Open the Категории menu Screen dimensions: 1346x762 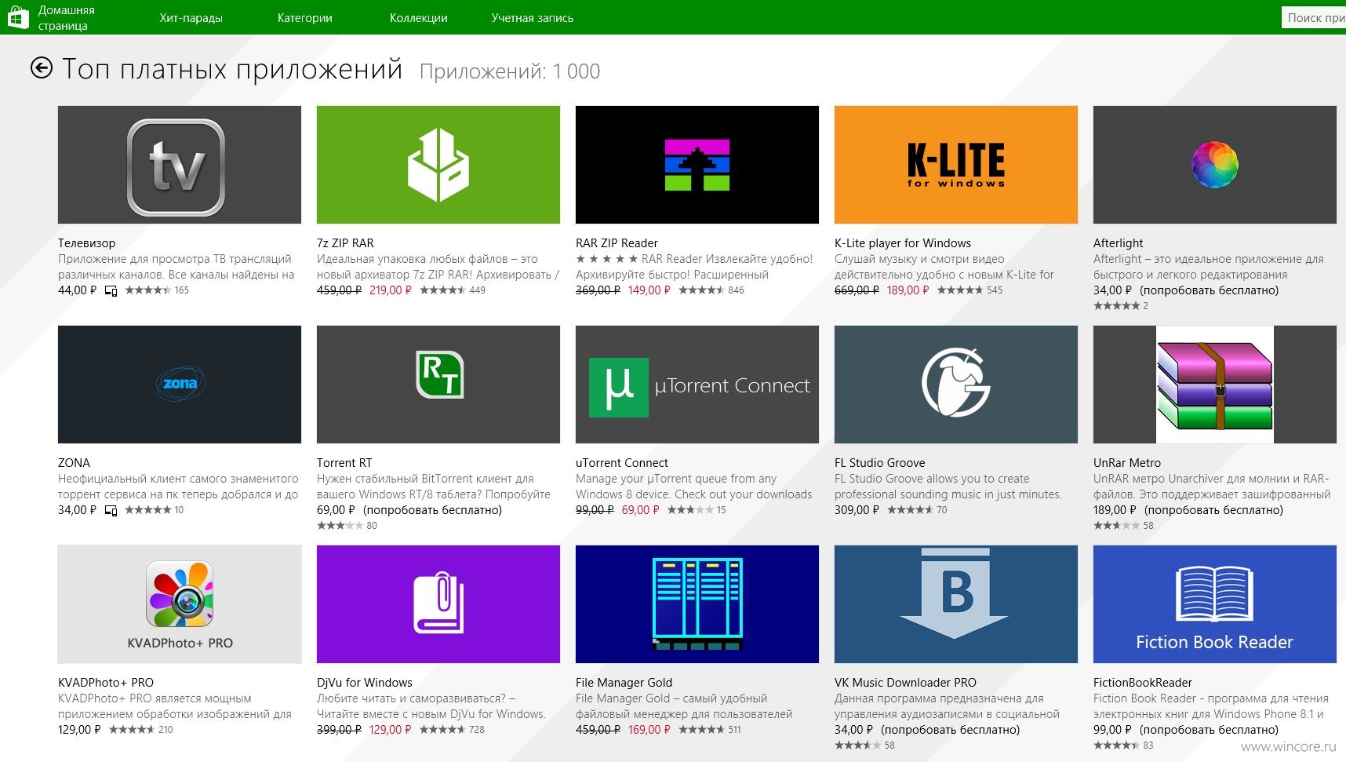pos(305,17)
